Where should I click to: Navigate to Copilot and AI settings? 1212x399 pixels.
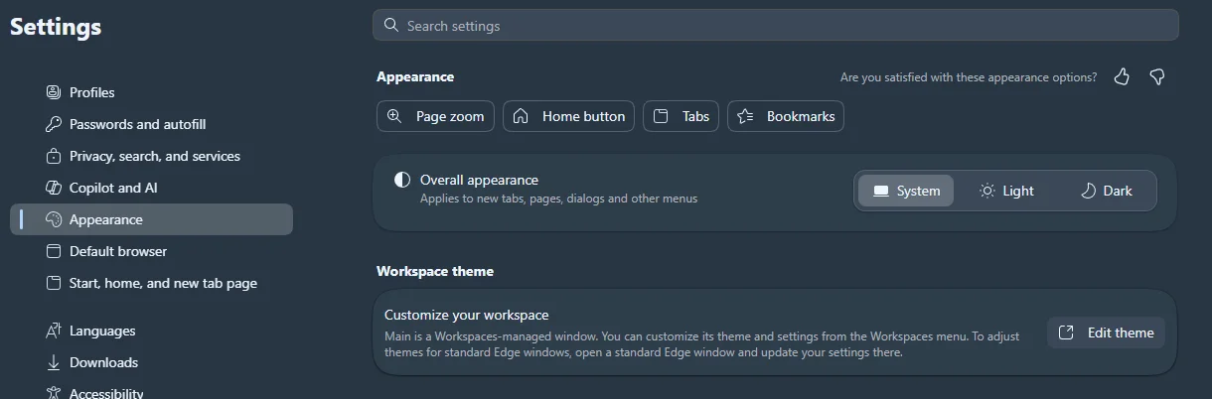tap(151, 188)
